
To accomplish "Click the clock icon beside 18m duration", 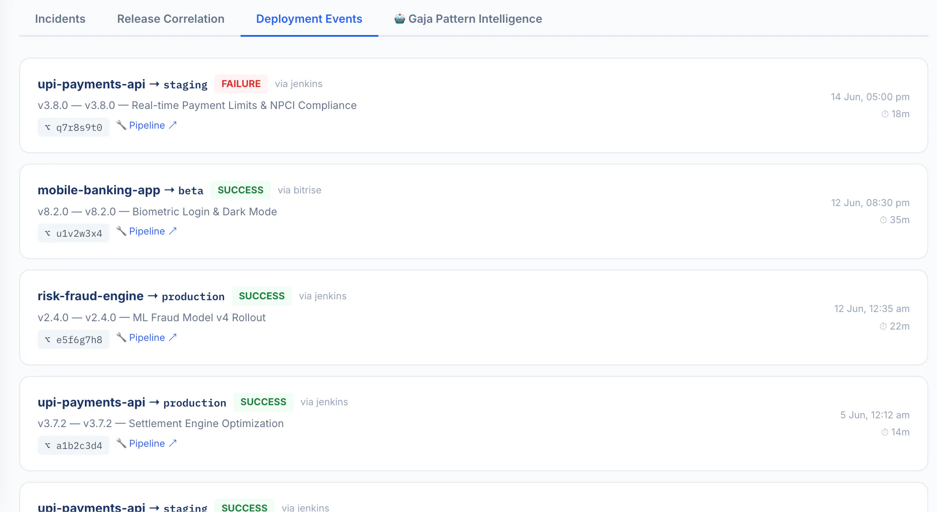I will coord(885,114).
